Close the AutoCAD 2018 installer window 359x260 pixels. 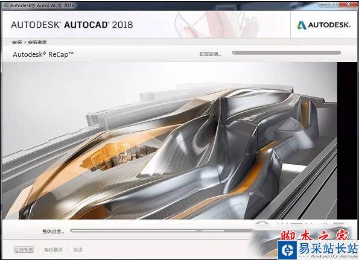[x=348, y=4]
